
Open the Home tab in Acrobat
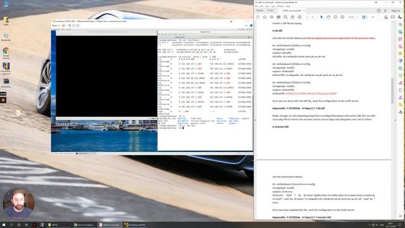(259, 10)
